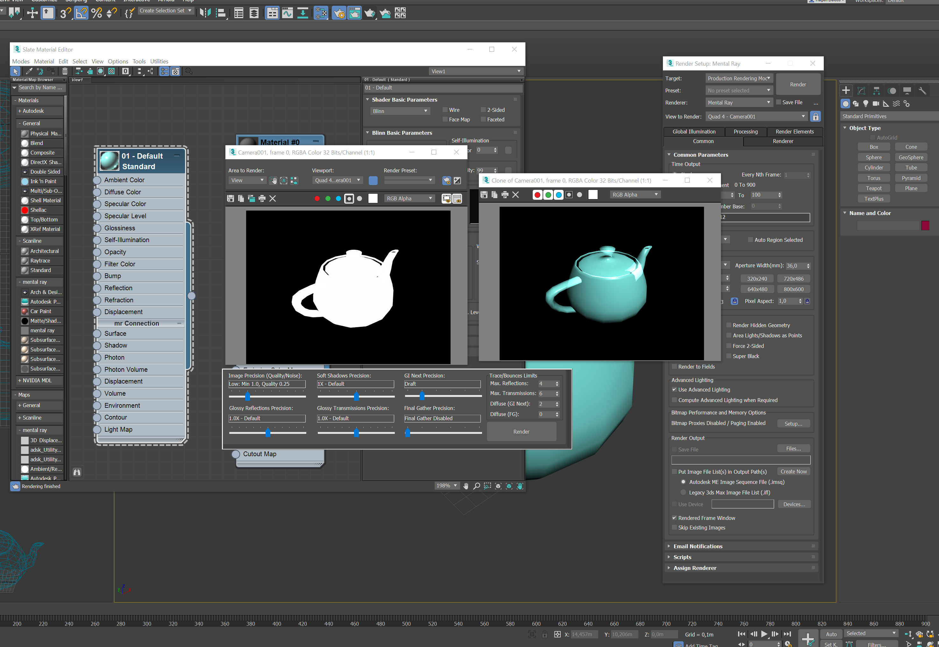This screenshot has height=647, width=939.
Task: Click the object color swatch under Name and Color
Action: pos(925,226)
